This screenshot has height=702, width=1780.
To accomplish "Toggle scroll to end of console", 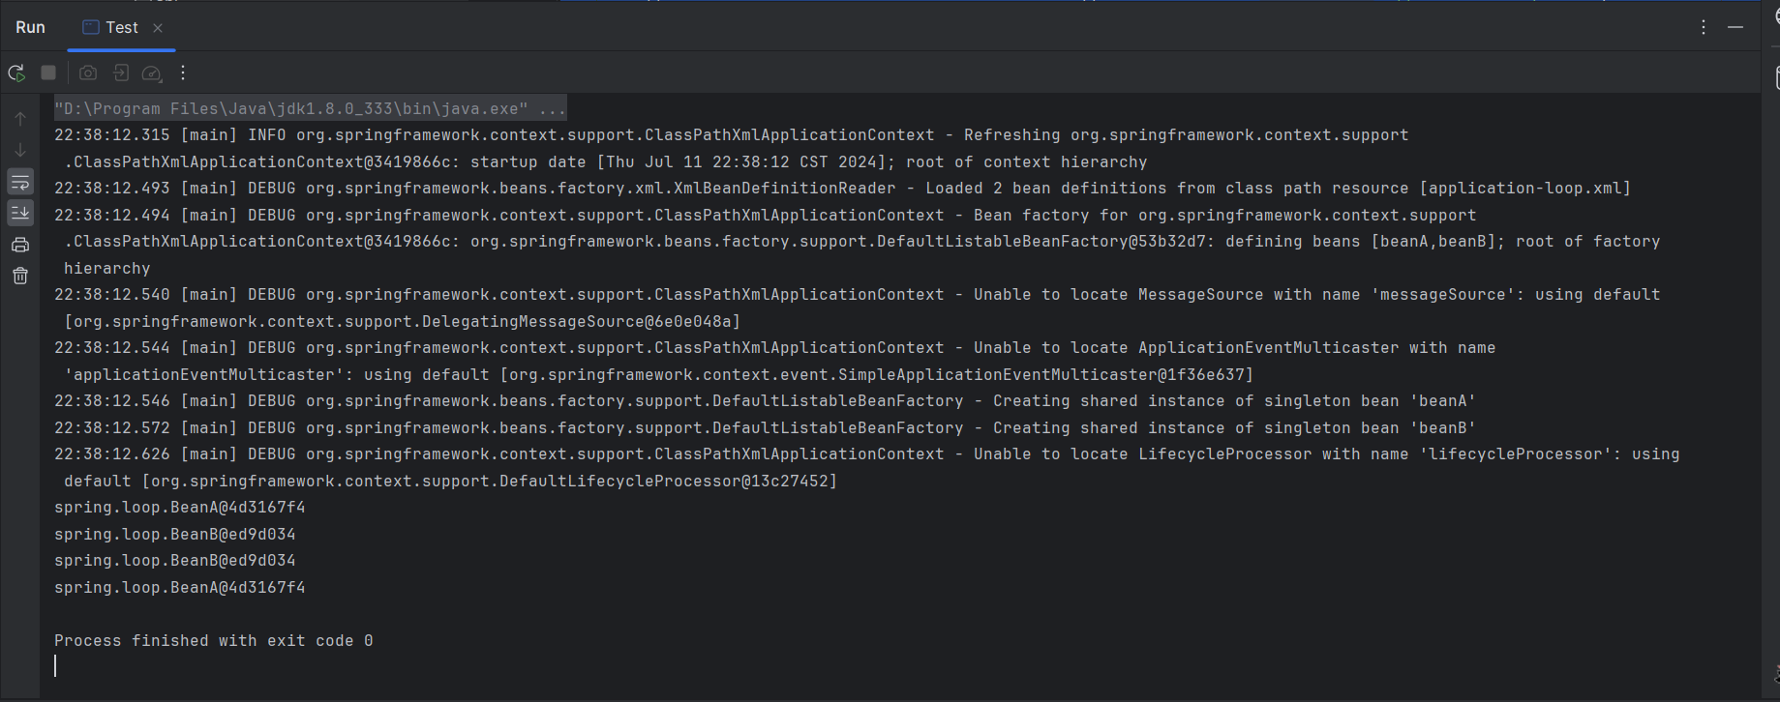I will click(x=20, y=213).
